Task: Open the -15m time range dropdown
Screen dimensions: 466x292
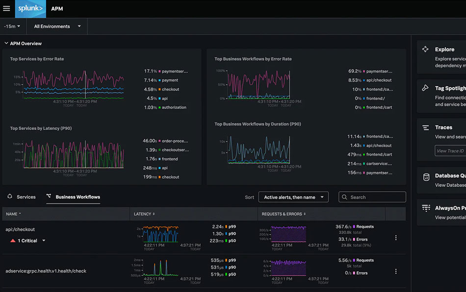Action: coord(11,26)
